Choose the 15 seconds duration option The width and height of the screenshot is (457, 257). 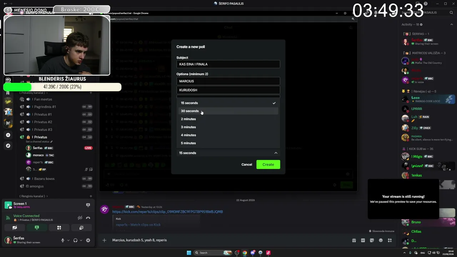(x=228, y=103)
